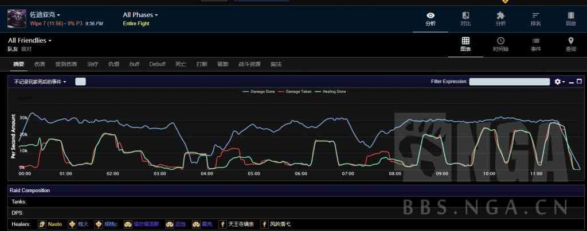Viewport: 587px width, 231px height.
Task: Click the Raid Composition header
Action: pos(30,190)
